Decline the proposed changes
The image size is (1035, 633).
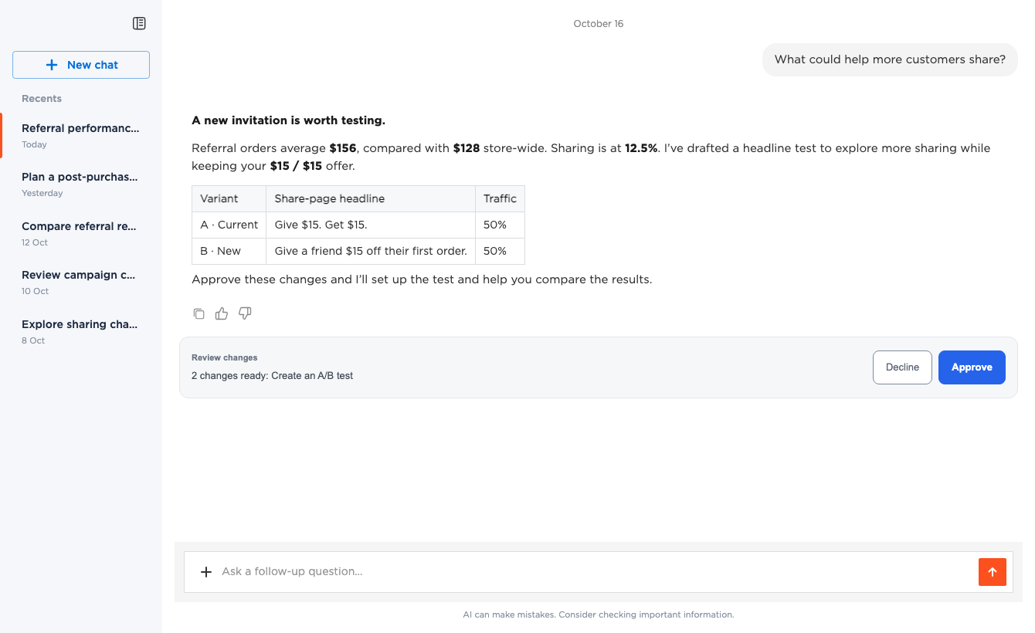coord(902,367)
